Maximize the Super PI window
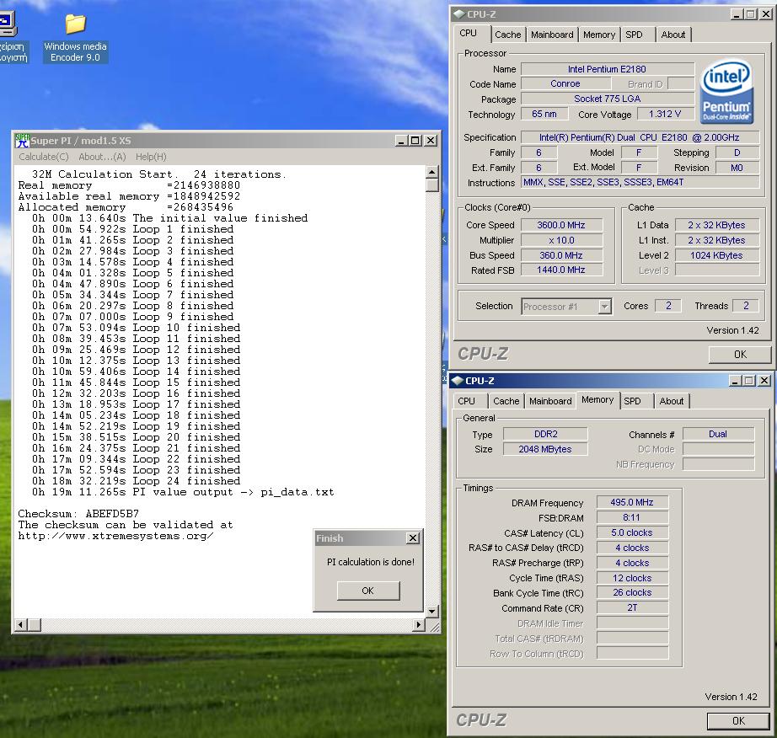The image size is (777, 738). (x=415, y=141)
